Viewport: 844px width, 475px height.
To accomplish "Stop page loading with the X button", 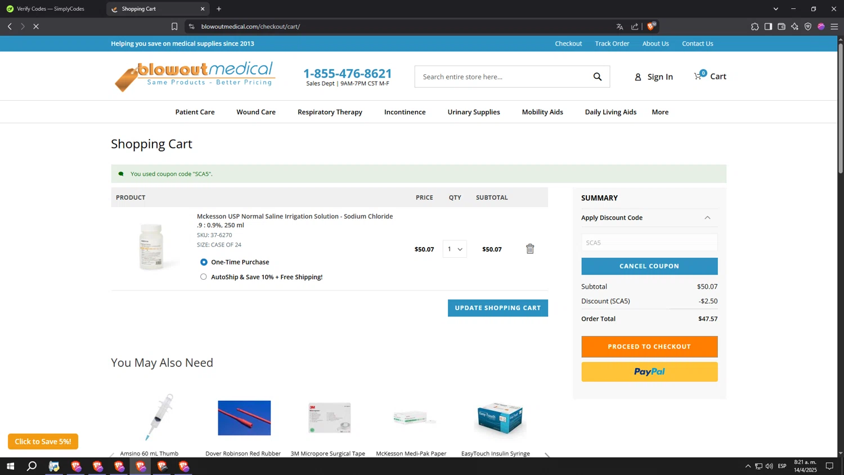I will click(36, 26).
